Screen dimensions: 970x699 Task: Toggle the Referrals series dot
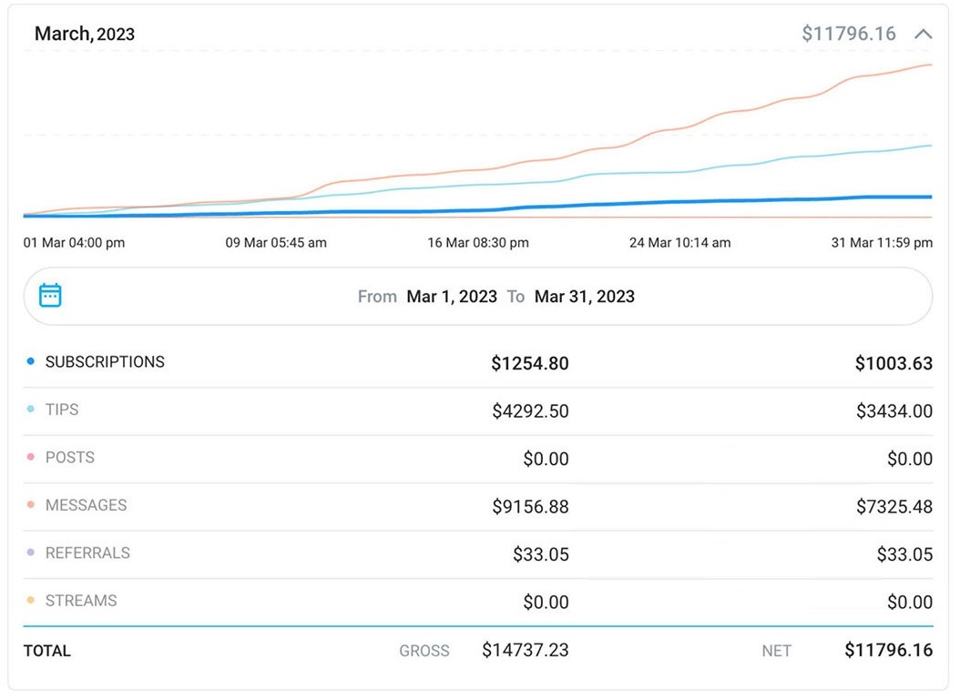(x=30, y=552)
